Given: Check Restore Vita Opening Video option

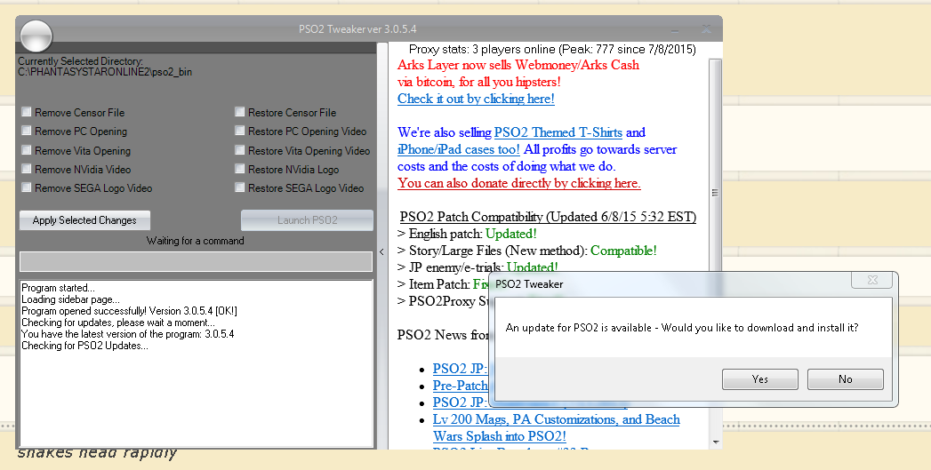Looking at the screenshot, I should point(239,149).
